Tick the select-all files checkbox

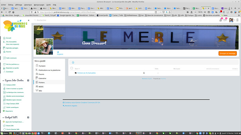pyautogui.click(x=72, y=68)
